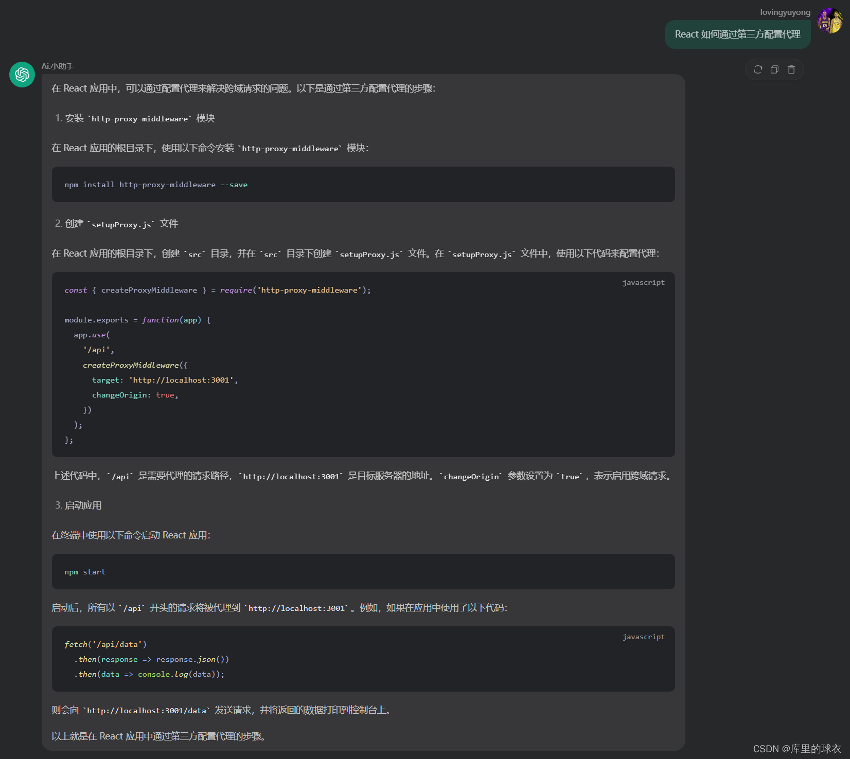Click the fetch('/api/data') code line
The width and height of the screenshot is (850, 759).
click(x=105, y=644)
